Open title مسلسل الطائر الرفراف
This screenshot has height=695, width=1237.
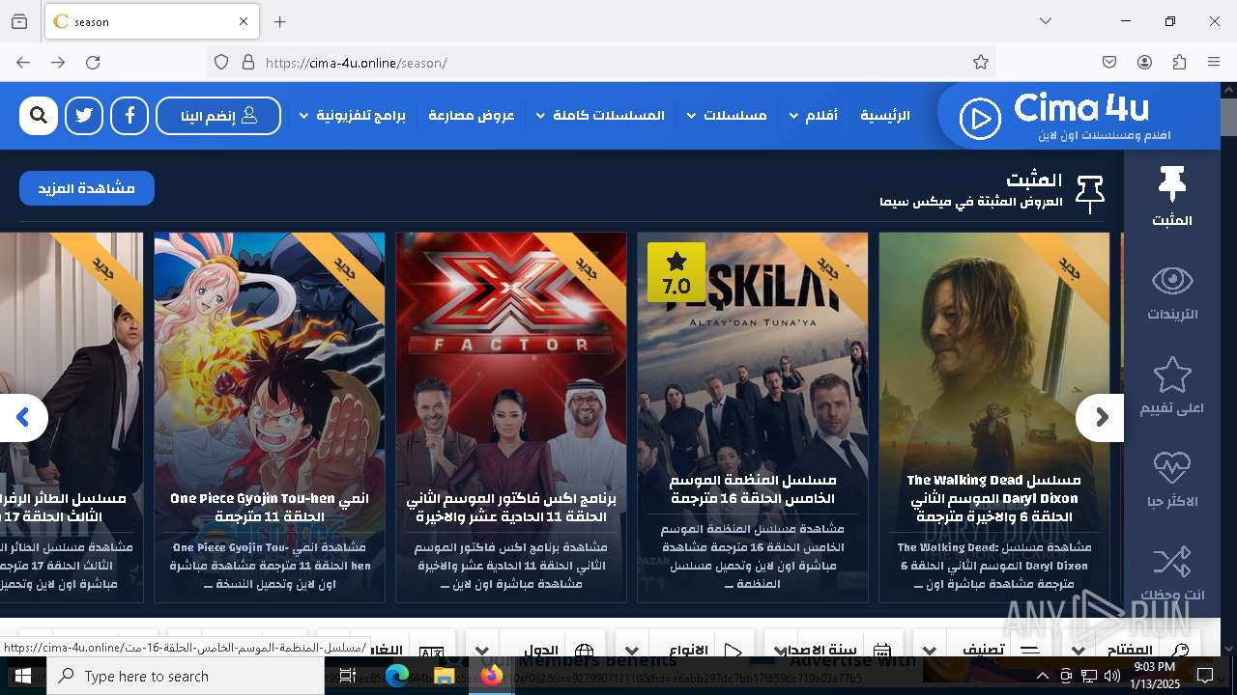tap(64, 508)
